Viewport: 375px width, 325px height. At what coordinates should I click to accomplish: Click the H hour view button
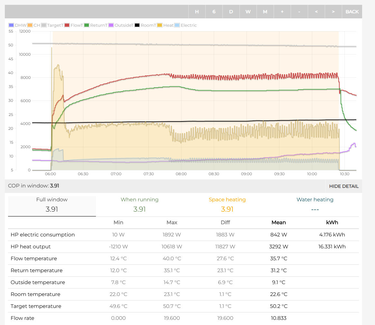[197, 12]
